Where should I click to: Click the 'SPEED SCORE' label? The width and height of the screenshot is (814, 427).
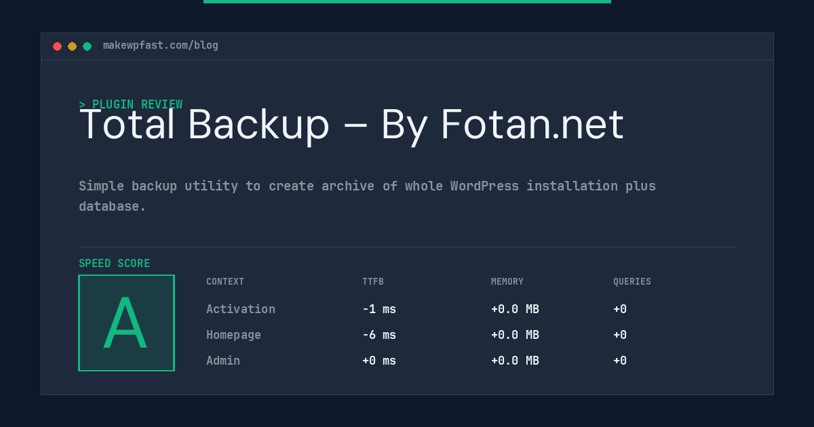[x=115, y=264]
